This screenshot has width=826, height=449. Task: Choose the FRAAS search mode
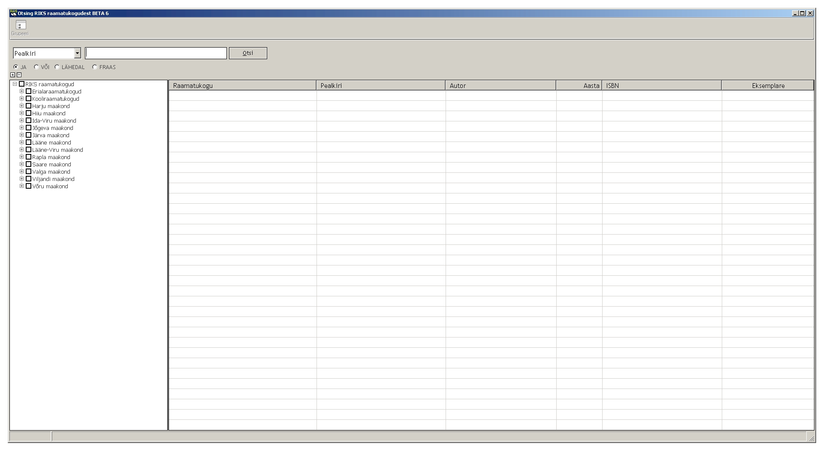(95, 67)
